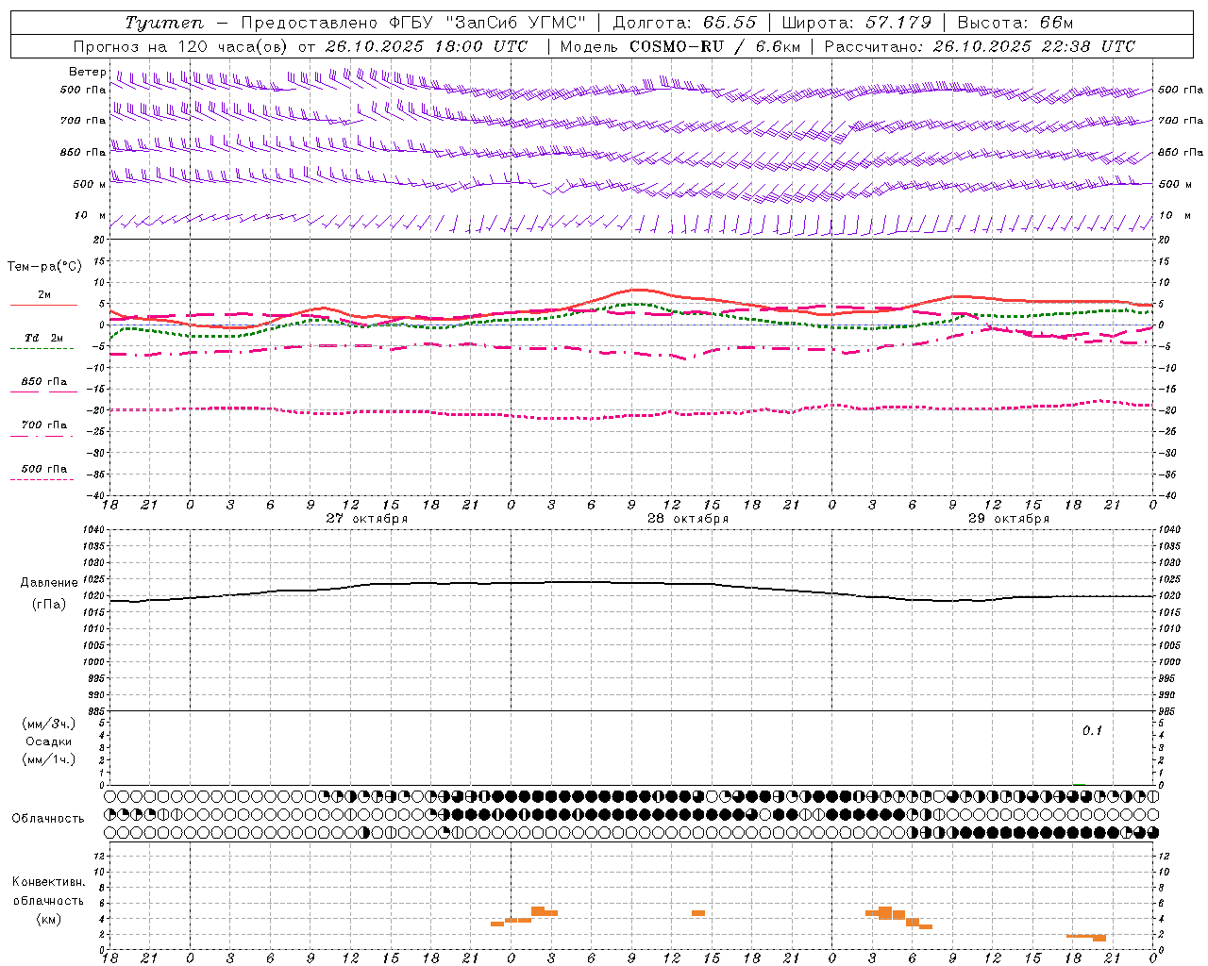Select the Модель COSMO-RU / 6.6км text
The height and width of the screenshot is (966, 1208).
(x=679, y=46)
